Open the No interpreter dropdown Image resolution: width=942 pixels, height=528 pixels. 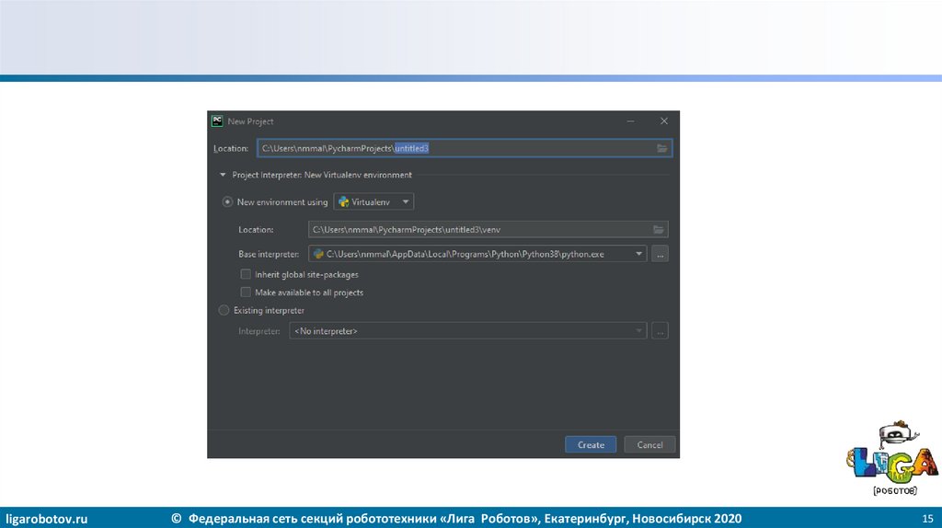pyautogui.click(x=468, y=331)
